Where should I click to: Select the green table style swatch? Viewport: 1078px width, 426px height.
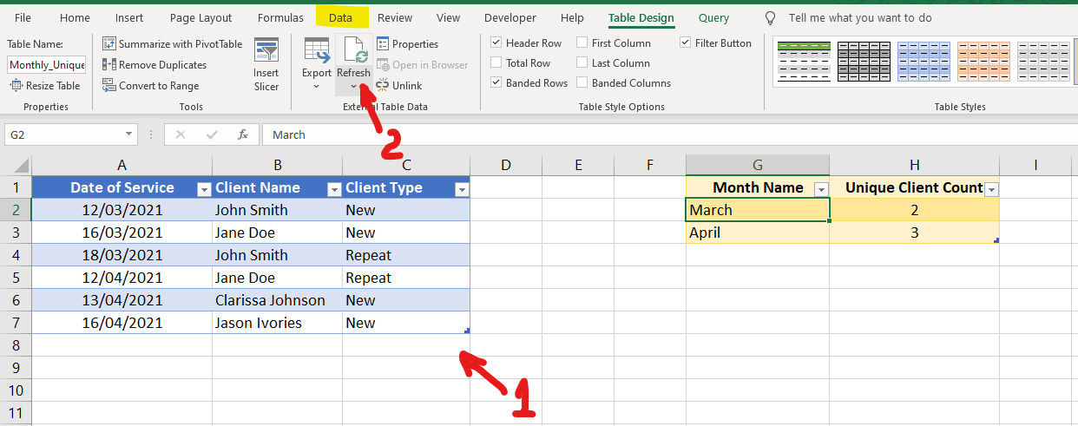(803, 62)
